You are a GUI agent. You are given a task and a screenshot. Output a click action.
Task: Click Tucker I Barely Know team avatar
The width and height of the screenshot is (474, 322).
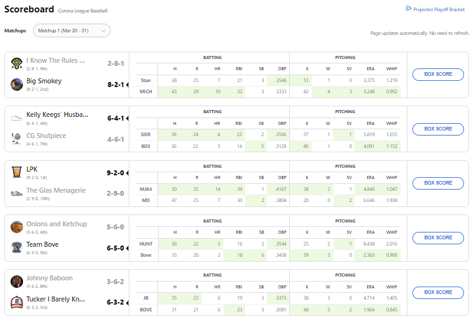click(17, 302)
